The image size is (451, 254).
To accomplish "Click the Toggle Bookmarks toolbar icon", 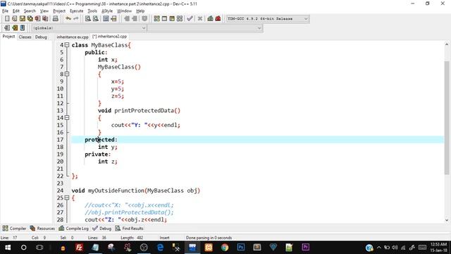I will click(15, 28).
